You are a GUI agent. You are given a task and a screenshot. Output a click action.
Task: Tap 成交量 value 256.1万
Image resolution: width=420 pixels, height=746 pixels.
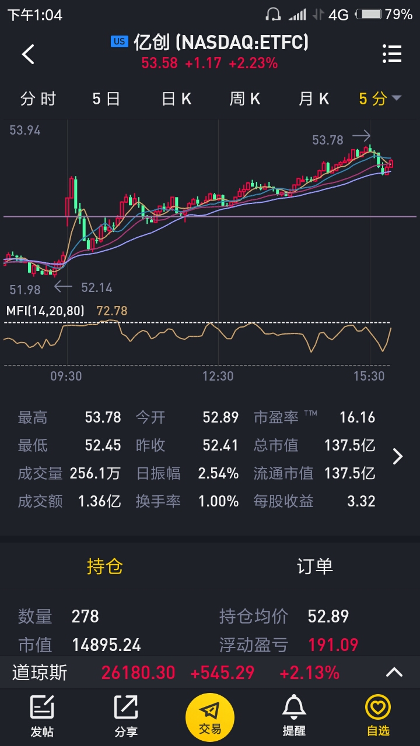95,473
